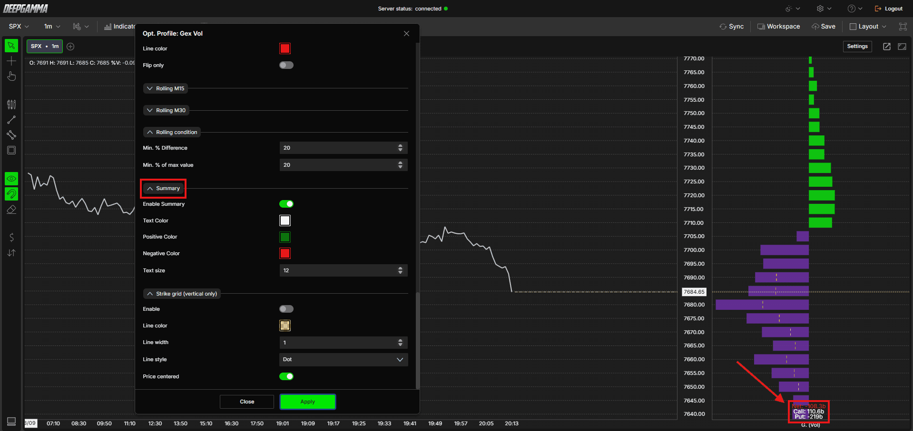Toggle the Price centered switch
913x431 pixels.
pyautogui.click(x=286, y=376)
